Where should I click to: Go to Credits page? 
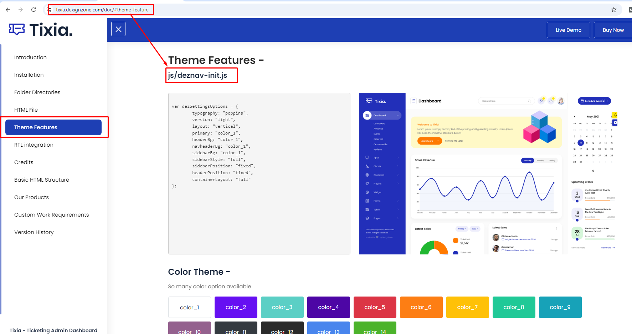point(24,162)
